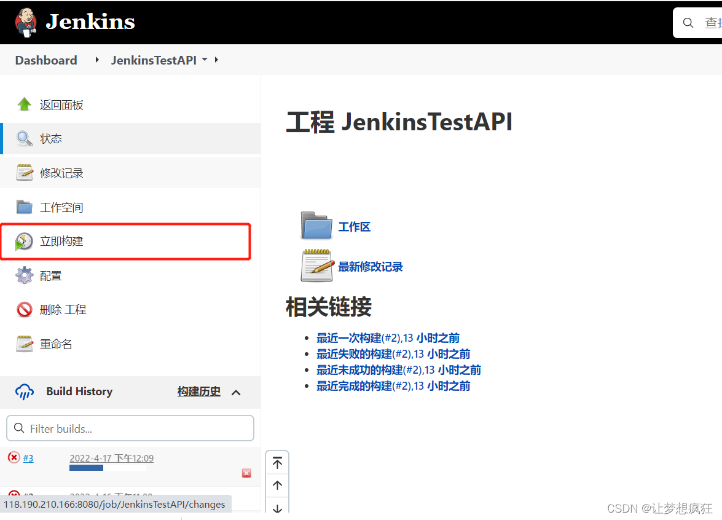Click the 相关链接 heading
The height and width of the screenshot is (520, 722).
coord(329,307)
